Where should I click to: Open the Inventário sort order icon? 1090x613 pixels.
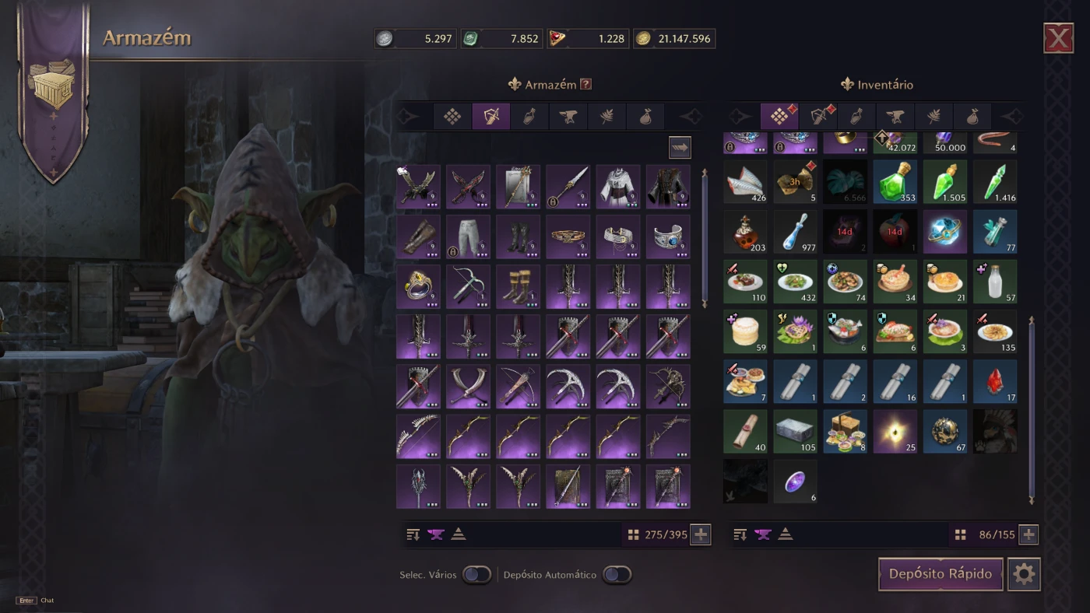(x=740, y=534)
